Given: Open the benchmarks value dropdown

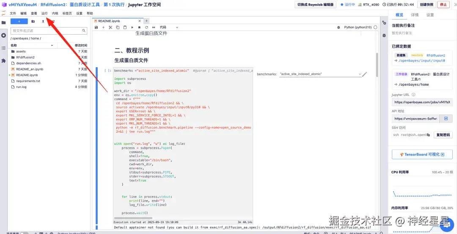Looking at the screenshot, I should 320,74.
